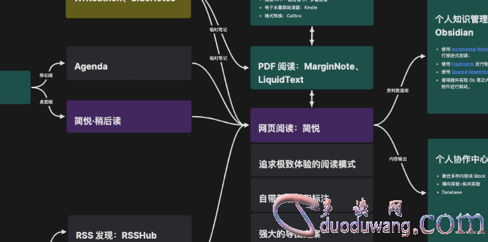Screen dimensions: 488x242
Task: Click the 个人协作中心 heading
Action: click(462, 159)
